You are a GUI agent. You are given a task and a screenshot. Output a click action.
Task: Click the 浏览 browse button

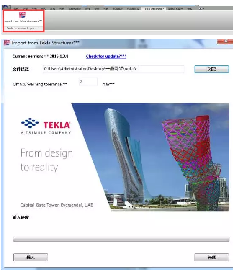click(x=212, y=69)
